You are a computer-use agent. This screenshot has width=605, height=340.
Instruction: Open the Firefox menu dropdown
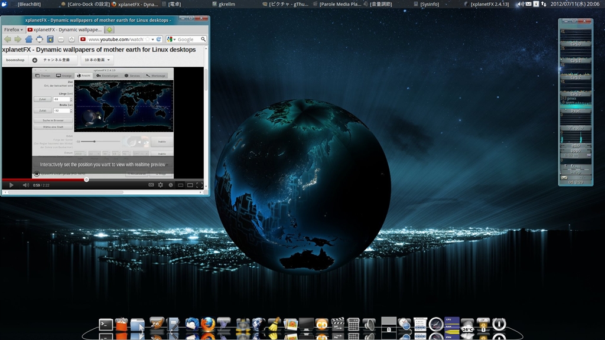click(x=13, y=29)
